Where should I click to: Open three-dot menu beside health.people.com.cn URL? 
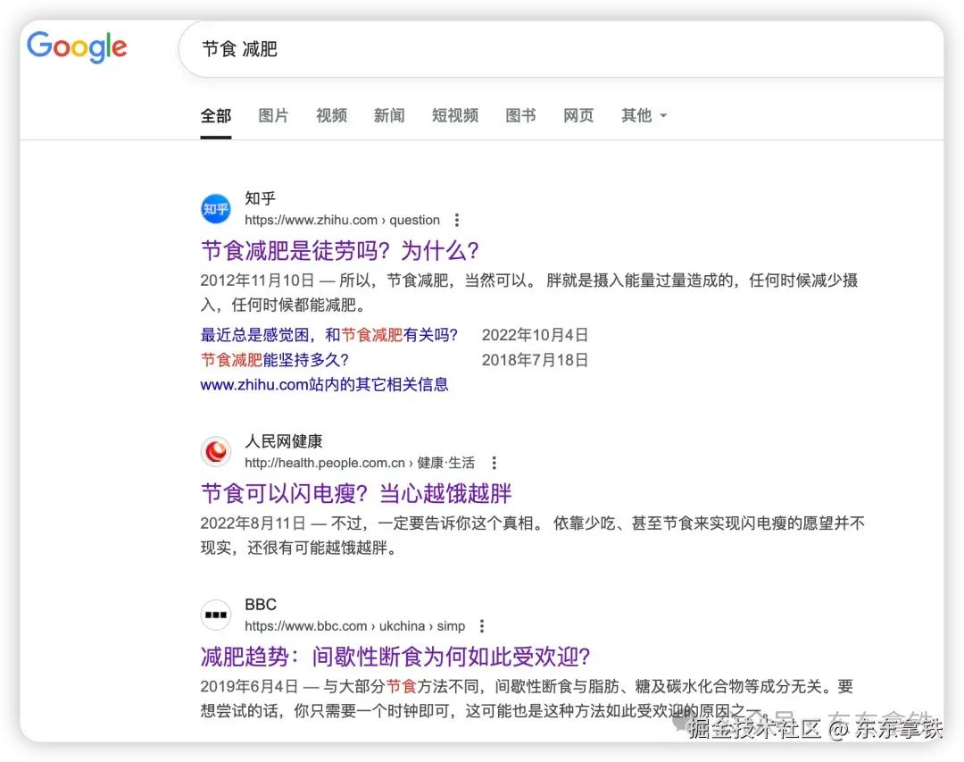[x=494, y=463]
